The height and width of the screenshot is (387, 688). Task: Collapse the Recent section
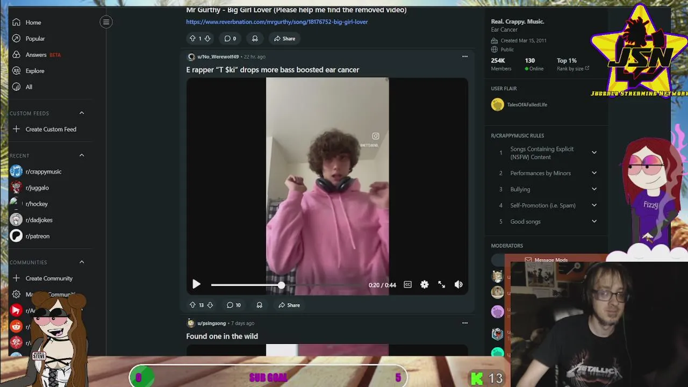(82, 155)
